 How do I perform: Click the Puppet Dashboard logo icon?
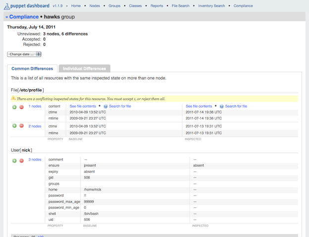click(x=7, y=5)
